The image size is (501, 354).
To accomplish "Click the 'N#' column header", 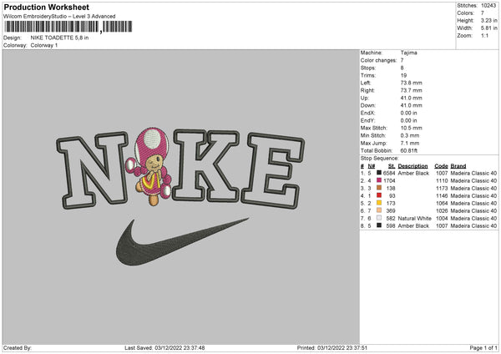I will 372,166.
